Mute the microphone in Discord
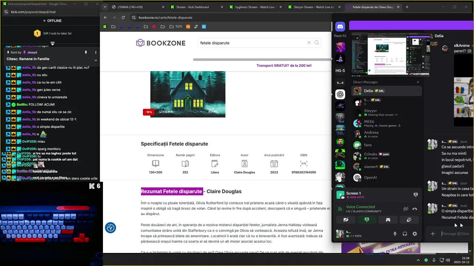 [x=395, y=233]
